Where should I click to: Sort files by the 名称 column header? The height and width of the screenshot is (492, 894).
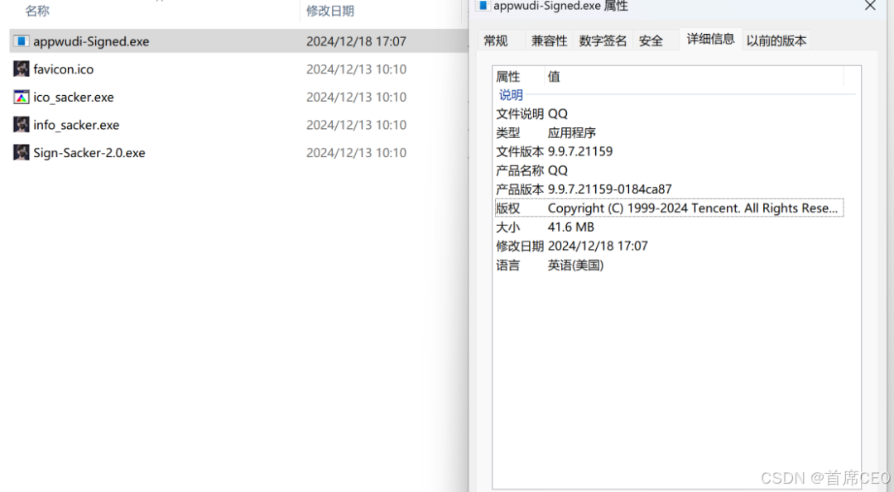[x=37, y=11]
